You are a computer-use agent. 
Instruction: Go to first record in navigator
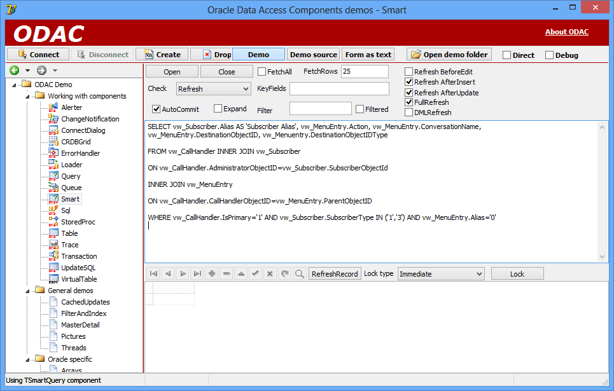tap(153, 273)
